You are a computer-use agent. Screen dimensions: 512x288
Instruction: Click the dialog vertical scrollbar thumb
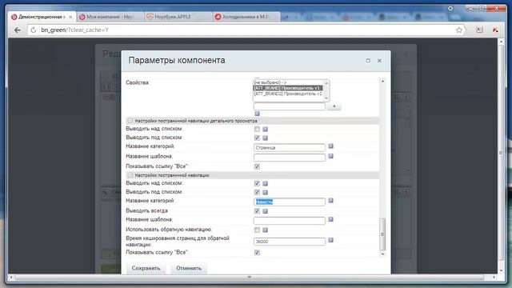click(x=382, y=234)
